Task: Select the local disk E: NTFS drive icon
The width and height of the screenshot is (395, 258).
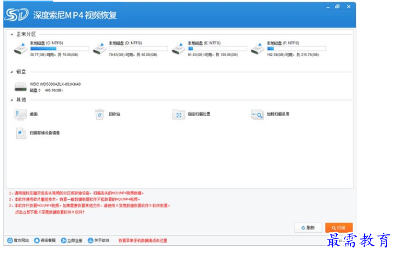Action: click(x=179, y=48)
